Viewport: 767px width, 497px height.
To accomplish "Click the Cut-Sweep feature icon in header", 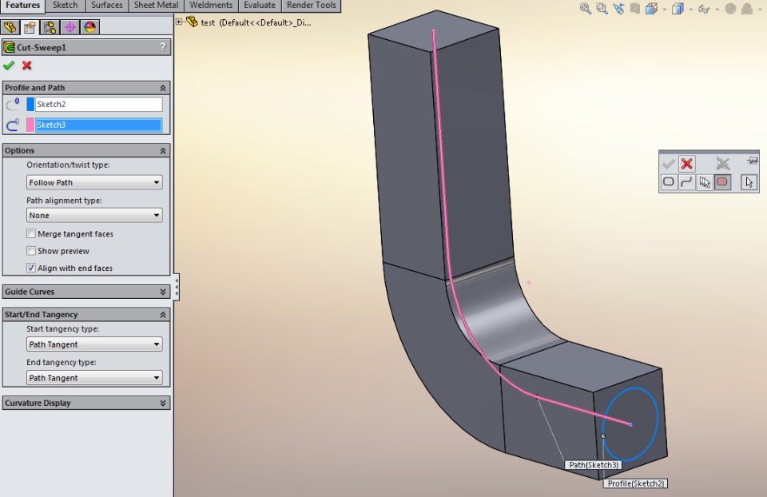I will (x=10, y=47).
